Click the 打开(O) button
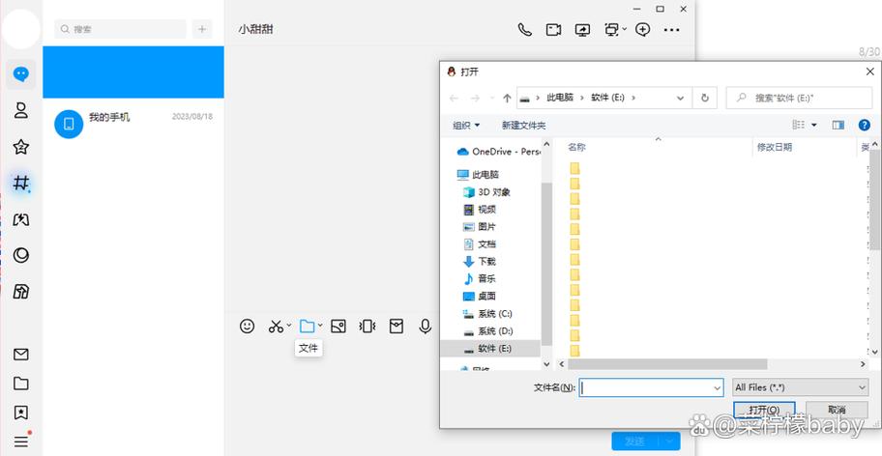 point(764,410)
